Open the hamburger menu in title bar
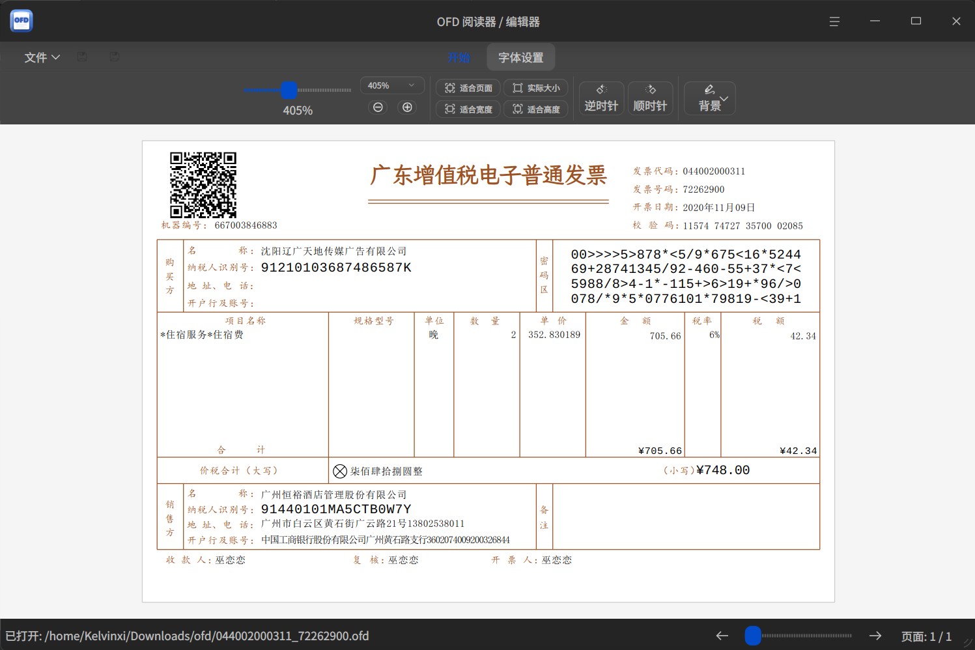 pos(834,21)
